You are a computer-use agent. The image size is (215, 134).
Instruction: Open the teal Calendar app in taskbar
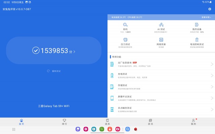click(94, 129)
